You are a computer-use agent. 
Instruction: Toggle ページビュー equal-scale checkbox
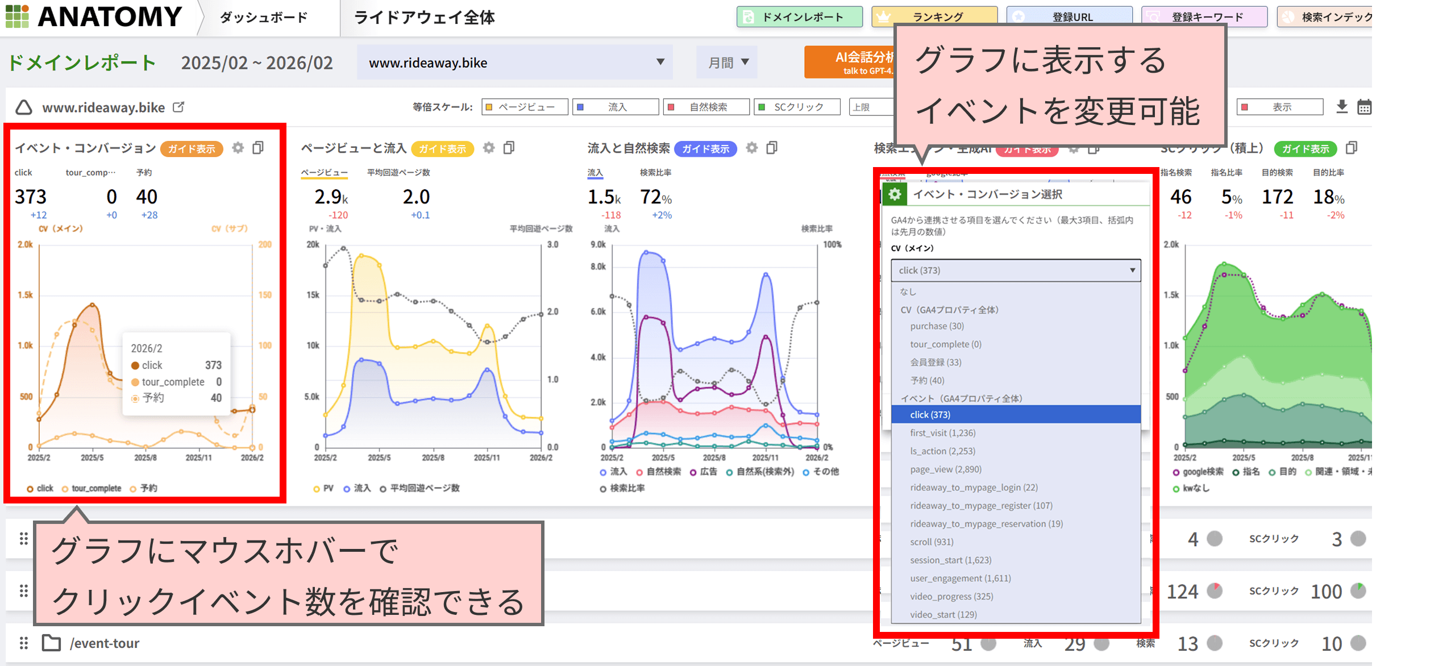pyautogui.click(x=489, y=107)
